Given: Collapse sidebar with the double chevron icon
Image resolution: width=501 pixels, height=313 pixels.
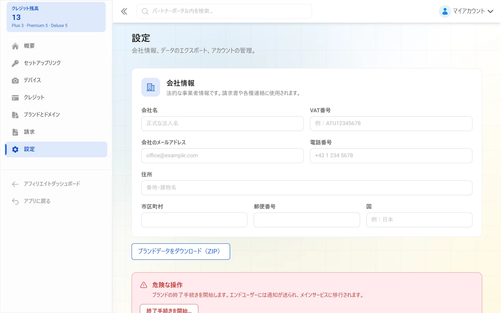Looking at the screenshot, I should (x=124, y=11).
